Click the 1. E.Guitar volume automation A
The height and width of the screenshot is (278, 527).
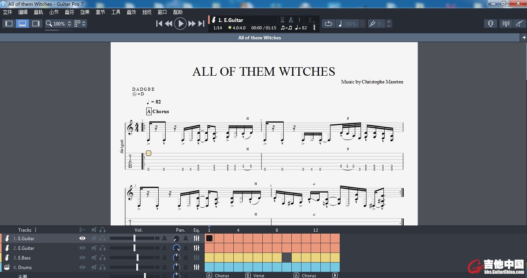[164, 238]
